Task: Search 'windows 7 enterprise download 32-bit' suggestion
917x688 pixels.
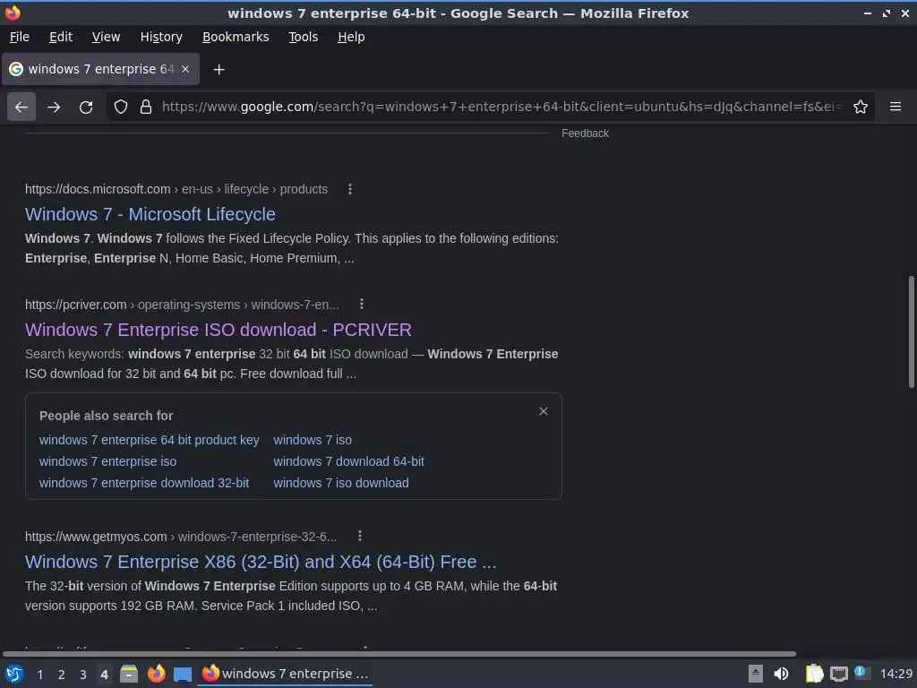Action: tap(144, 483)
